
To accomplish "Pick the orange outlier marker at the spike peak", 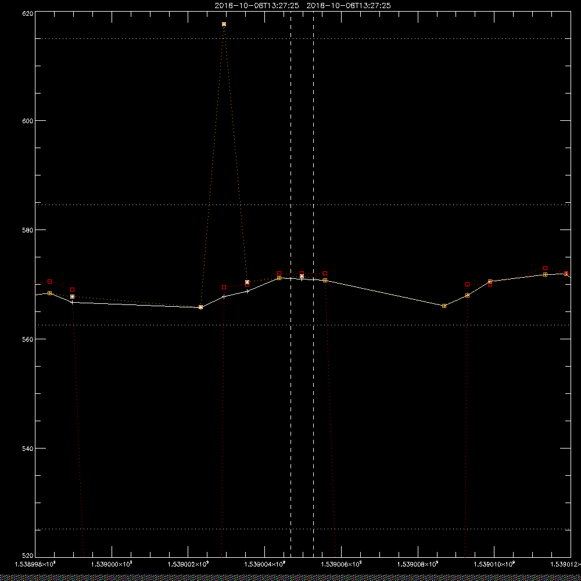I will click(x=224, y=24).
